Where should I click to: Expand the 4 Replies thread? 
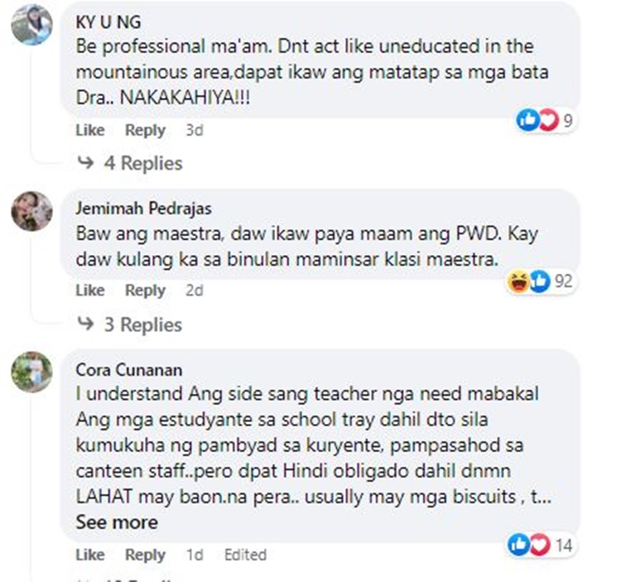coord(130,163)
